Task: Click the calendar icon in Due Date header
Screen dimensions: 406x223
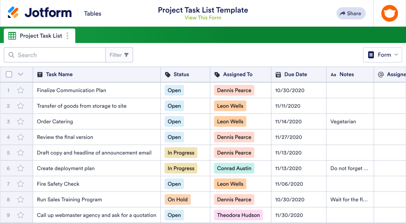Action: click(x=278, y=74)
